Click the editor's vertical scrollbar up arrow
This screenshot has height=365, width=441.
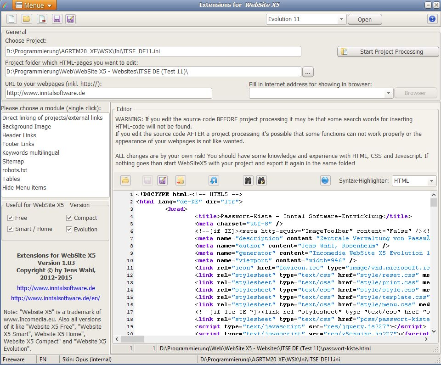tap(434, 194)
